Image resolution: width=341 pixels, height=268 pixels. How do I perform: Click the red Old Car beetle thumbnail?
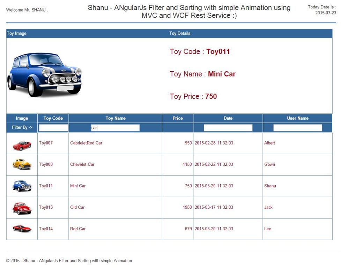tap(22, 208)
